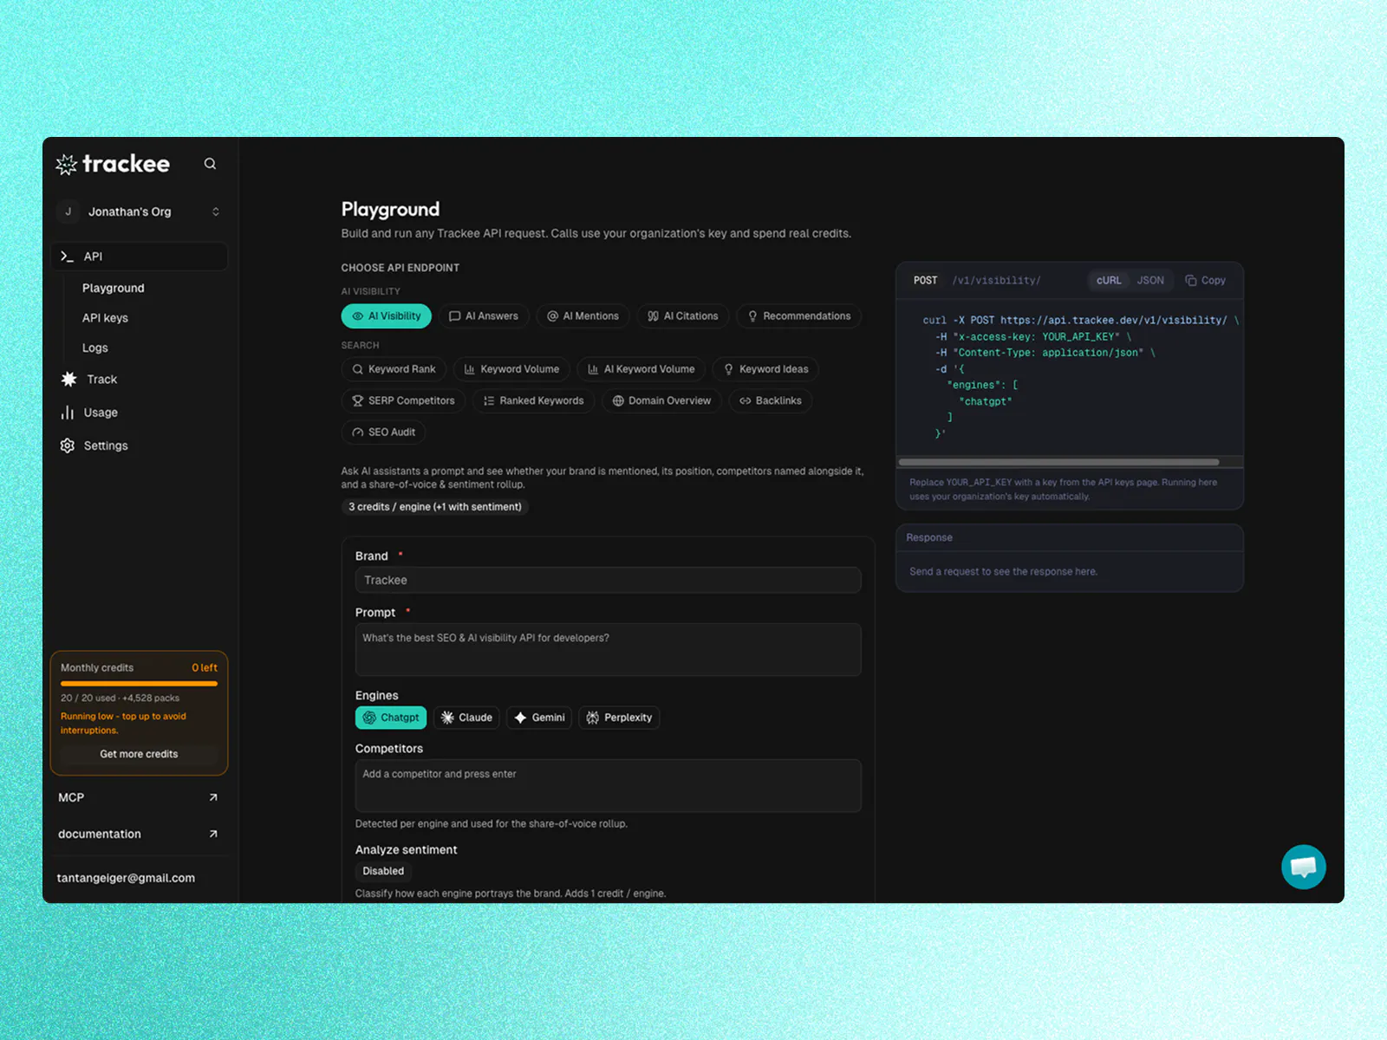
Task: Click the Prompt text area
Action: [609, 650]
